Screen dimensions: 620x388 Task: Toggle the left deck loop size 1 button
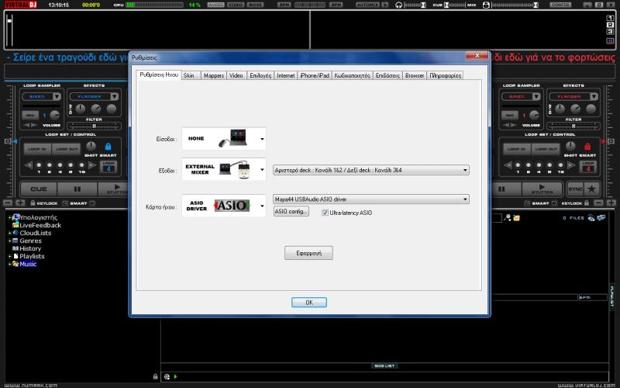click(x=39, y=165)
